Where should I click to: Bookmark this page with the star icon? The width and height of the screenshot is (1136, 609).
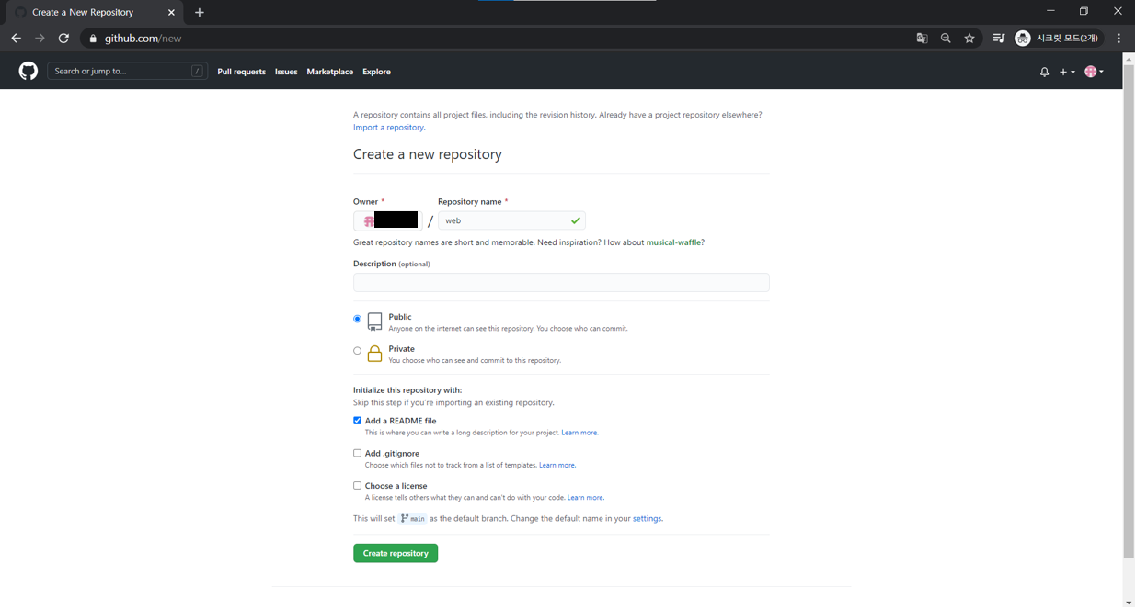pyautogui.click(x=970, y=39)
